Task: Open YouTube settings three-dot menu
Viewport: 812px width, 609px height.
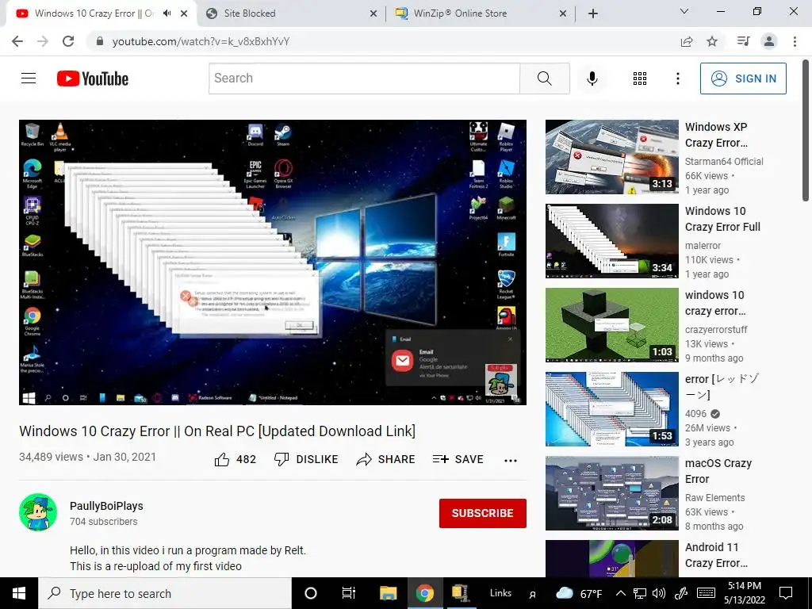Action: coord(677,79)
